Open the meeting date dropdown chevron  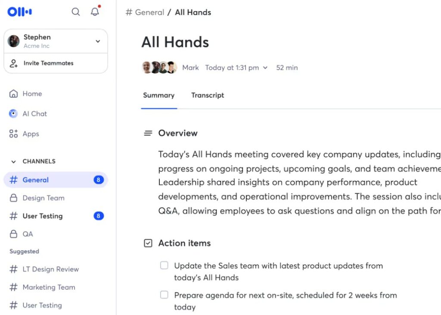tap(265, 68)
